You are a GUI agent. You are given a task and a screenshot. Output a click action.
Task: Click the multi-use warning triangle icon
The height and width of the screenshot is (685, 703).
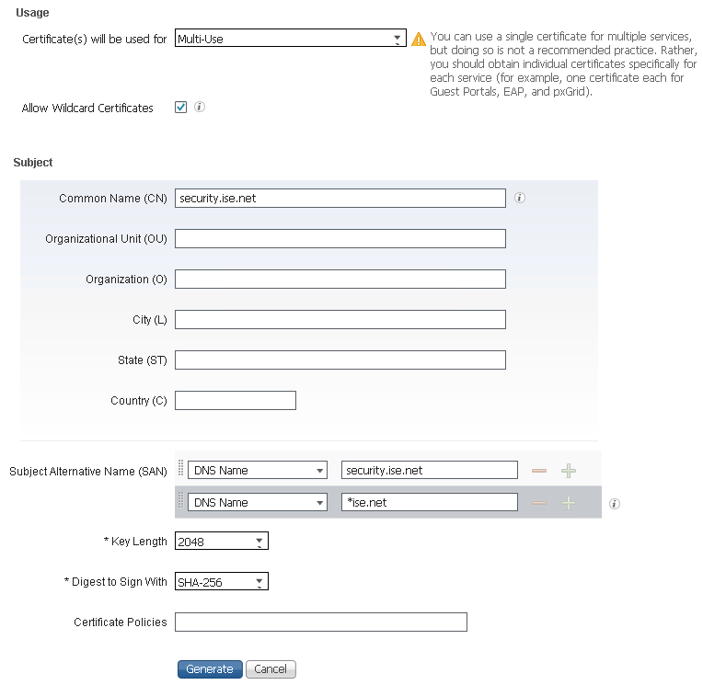[x=419, y=39]
